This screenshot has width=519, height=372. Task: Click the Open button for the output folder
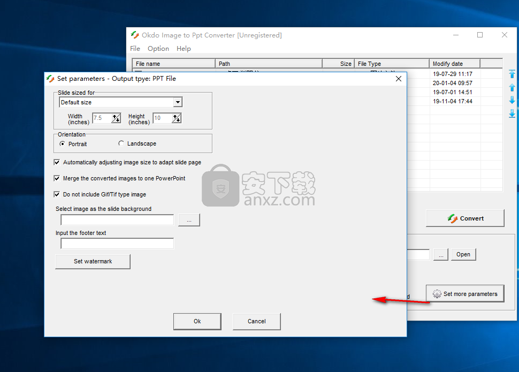[463, 254]
